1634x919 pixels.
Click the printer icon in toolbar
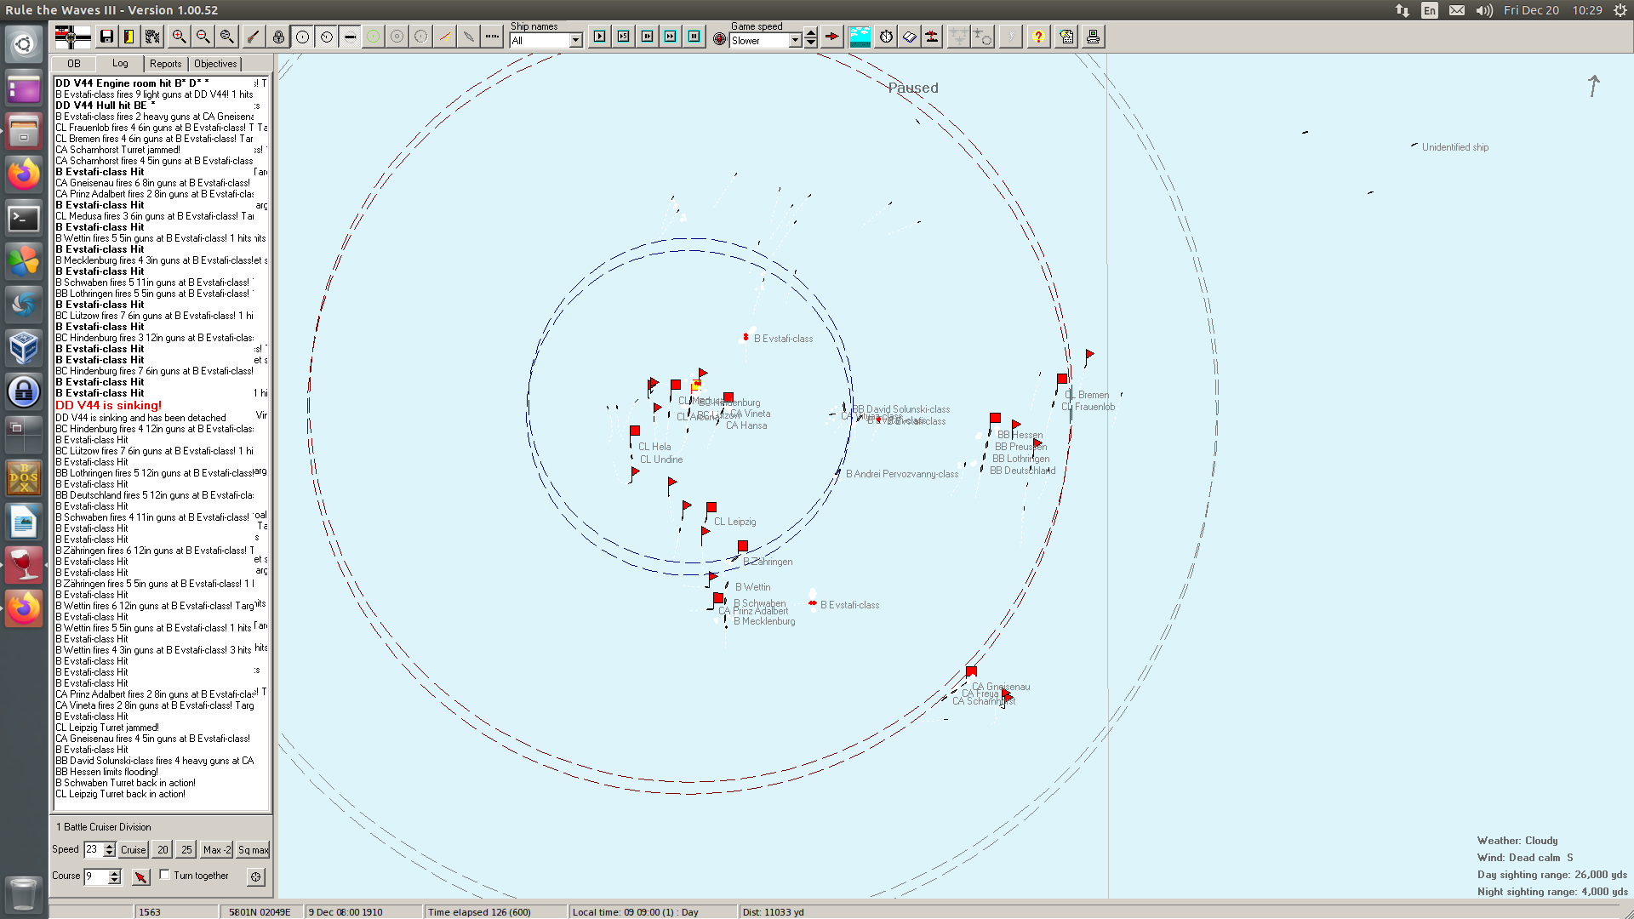click(1093, 37)
